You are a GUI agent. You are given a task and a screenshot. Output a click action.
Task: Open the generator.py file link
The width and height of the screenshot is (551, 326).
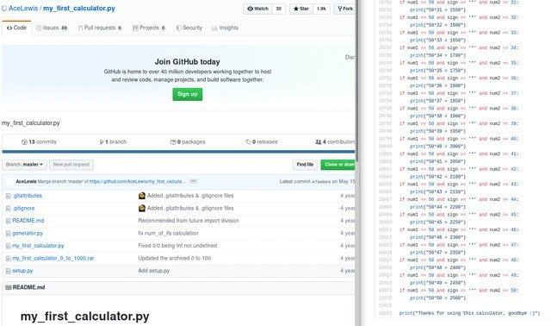[28, 233]
